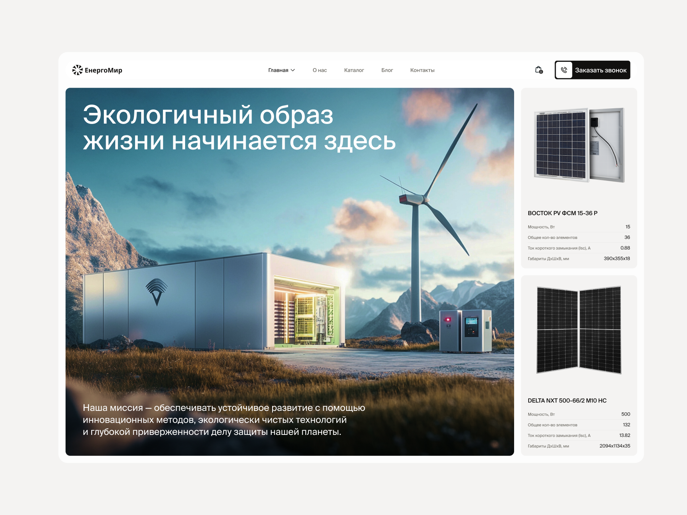
Task: Click the ЕнергоМир snowflake logo icon
Action: pos(77,70)
